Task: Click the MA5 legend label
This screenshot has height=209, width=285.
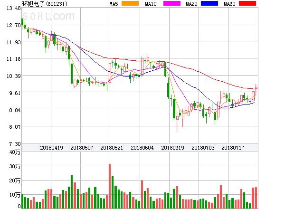Action: coord(114,4)
